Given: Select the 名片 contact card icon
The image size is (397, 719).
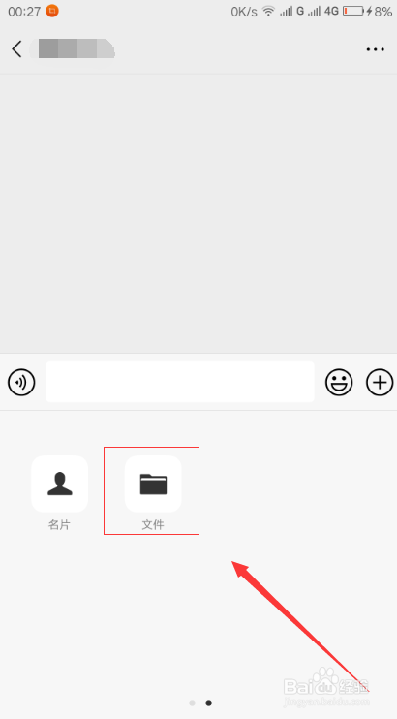Looking at the screenshot, I should point(60,484).
